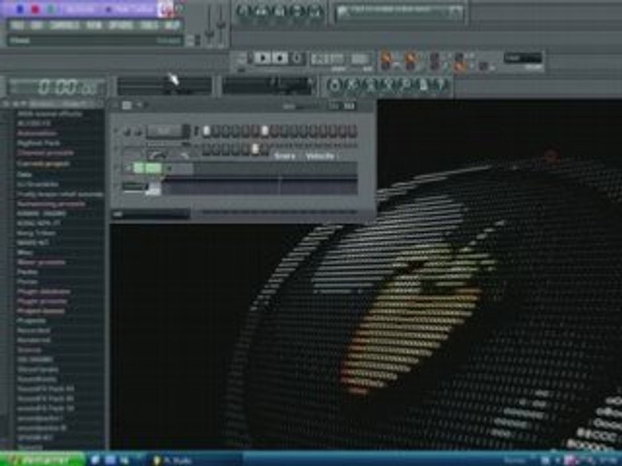Viewport: 622px width, 466px height.
Task: Click the online news panel
Action: pos(400,12)
